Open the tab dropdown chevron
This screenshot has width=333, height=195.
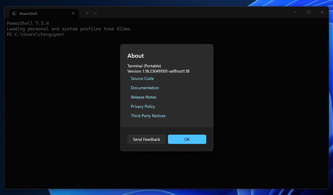pyautogui.click(x=95, y=13)
